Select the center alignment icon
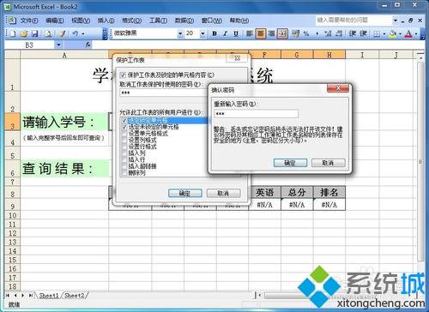 pyautogui.click(x=261, y=33)
